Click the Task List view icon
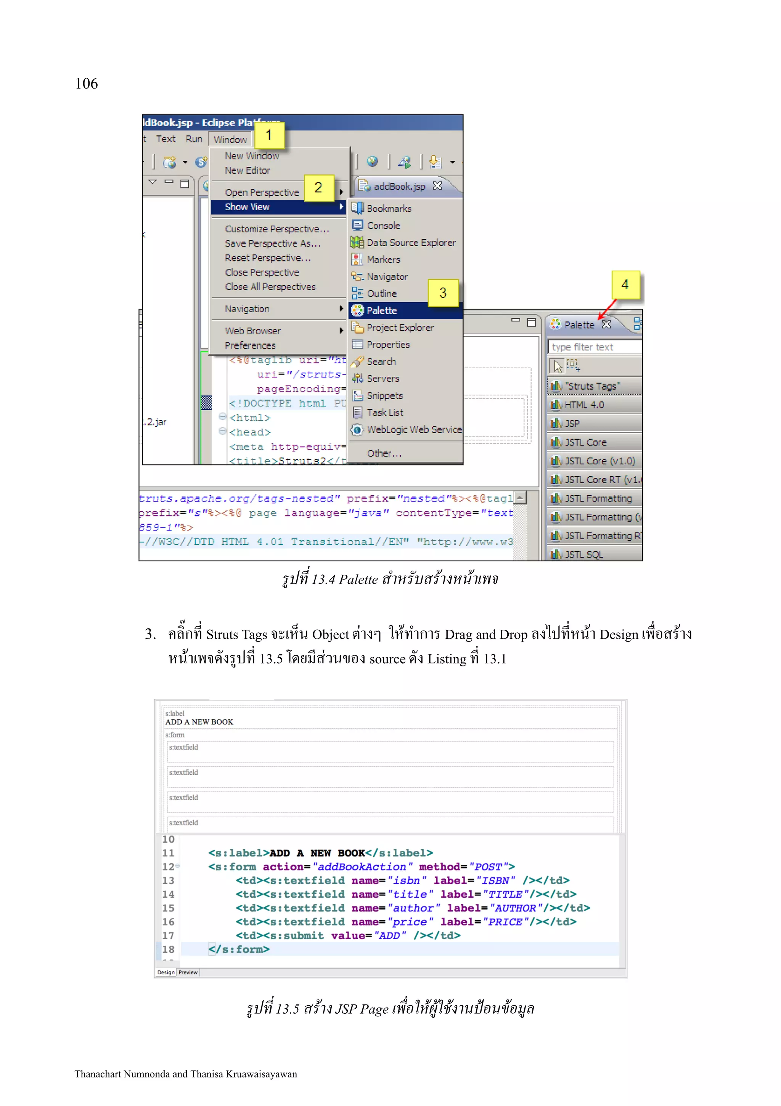 point(357,412)
